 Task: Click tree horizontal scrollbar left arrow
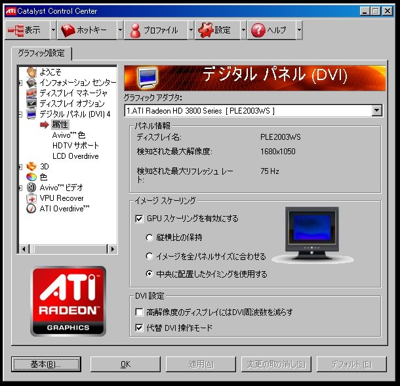pyautogui.click(x=24, y=249)
